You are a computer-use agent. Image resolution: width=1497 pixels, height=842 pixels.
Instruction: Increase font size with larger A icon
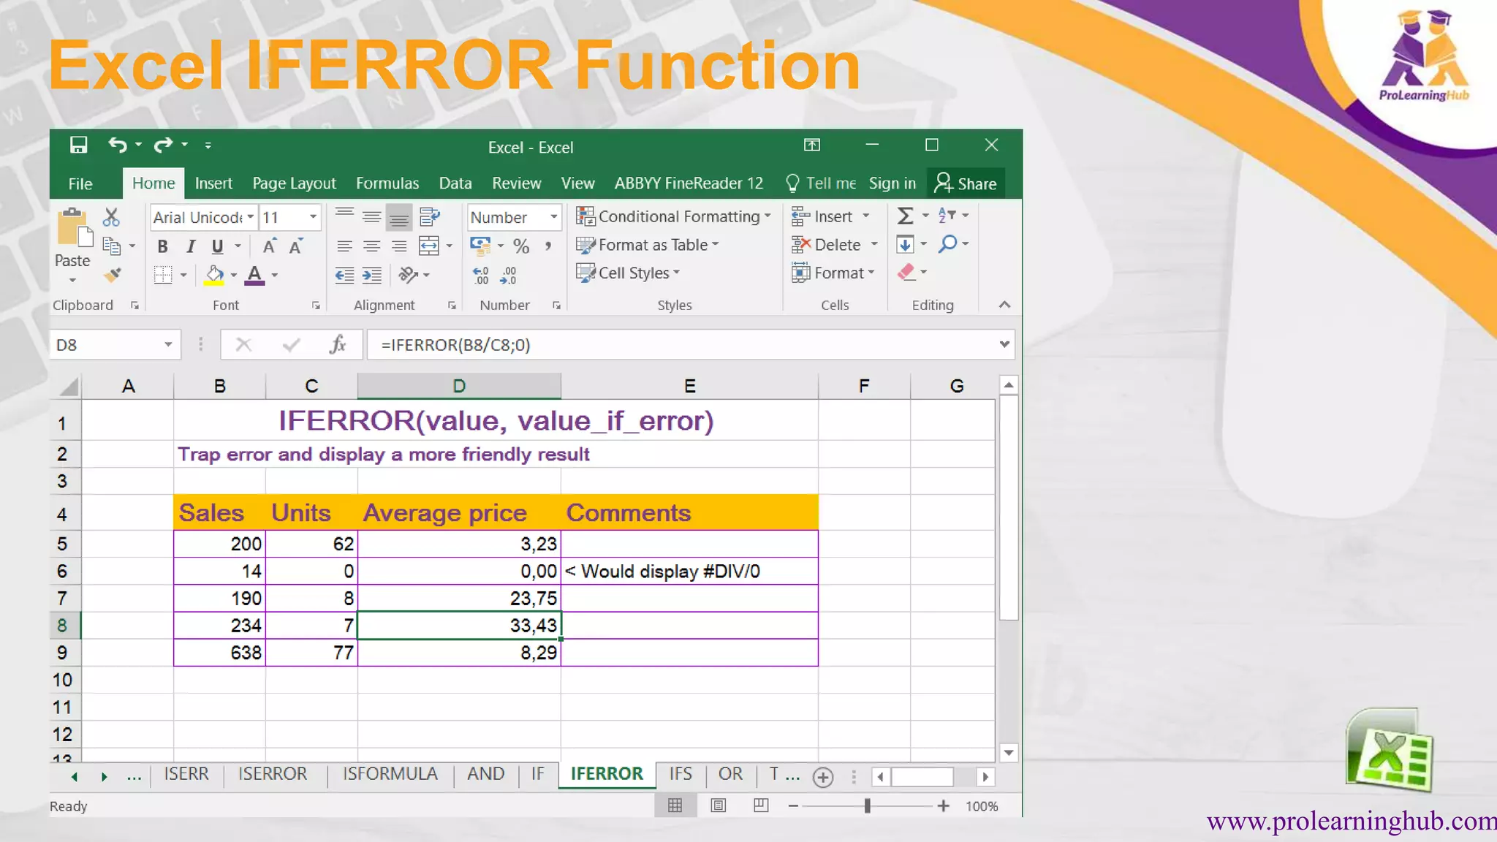coord(269,246)
